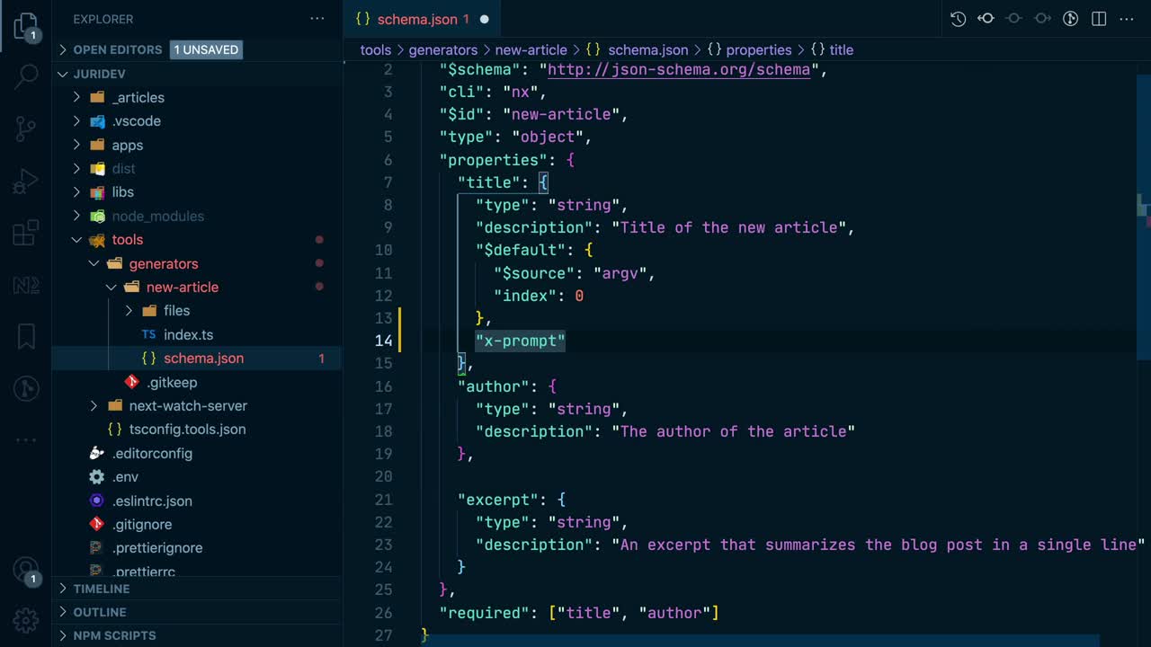Expand the OUTLINE section
The height and width of the screenshot is (647, 1151).
point(99,612)
